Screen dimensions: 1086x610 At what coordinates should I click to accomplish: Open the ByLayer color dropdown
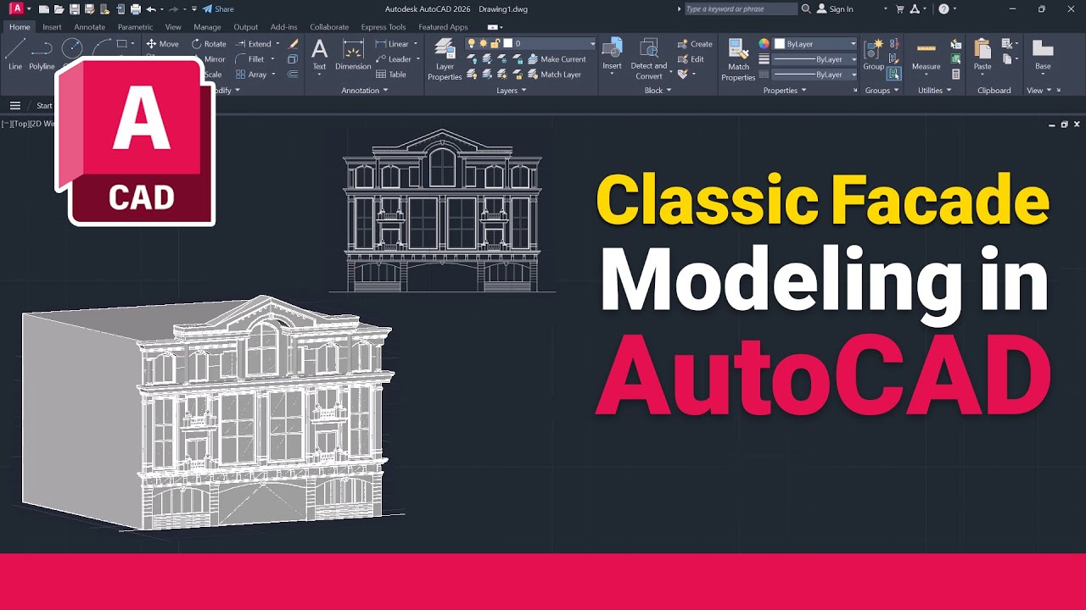tap(815, 43)
